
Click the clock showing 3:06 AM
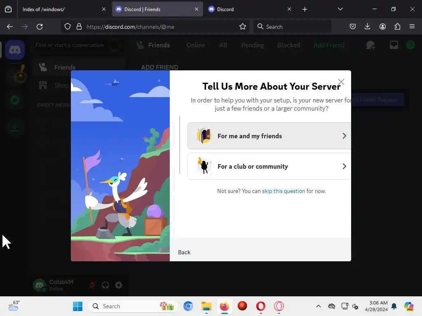(x=376, y=306)
